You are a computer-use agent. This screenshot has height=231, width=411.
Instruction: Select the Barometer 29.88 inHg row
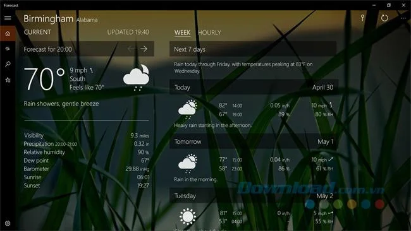click(x=87, y=169)
